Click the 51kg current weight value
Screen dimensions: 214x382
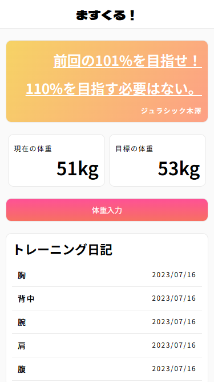click(78, 169)
